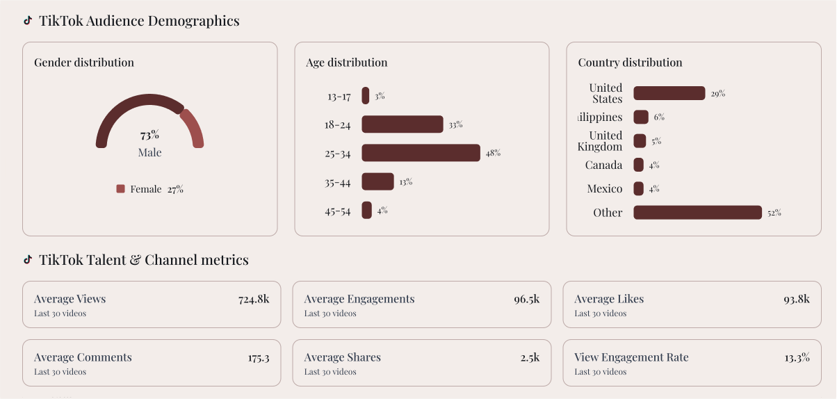Click the 45-54 age bar
The height and width of the screenshot is (399, 837).
pyautogui.click(x=366, y=210)
